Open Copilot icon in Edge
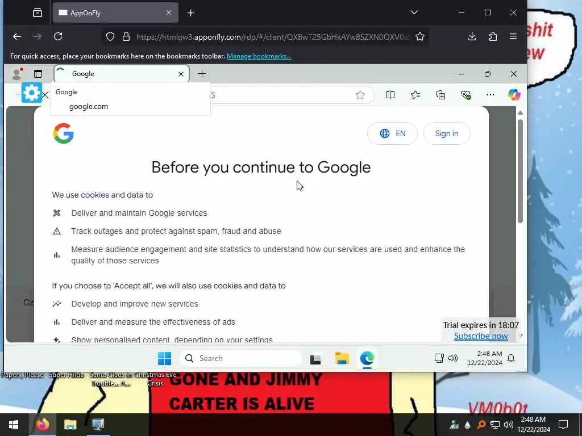This screenshot has height=436, width=582. point(514,95)
